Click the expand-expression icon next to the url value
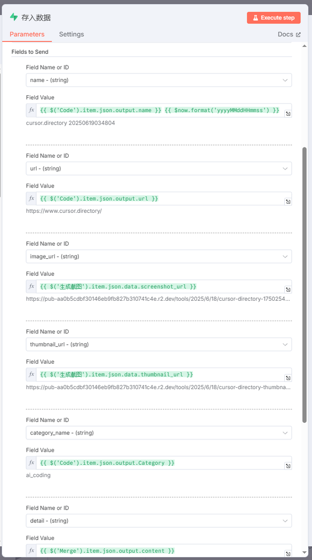Image resolution: width=312 pixels, height=560 pixels. pos(288,201)
